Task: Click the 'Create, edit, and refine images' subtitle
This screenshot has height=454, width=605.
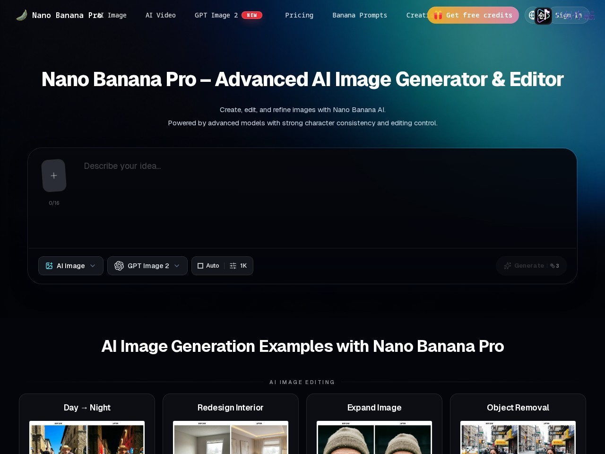Action: click(x=302, y=110)
